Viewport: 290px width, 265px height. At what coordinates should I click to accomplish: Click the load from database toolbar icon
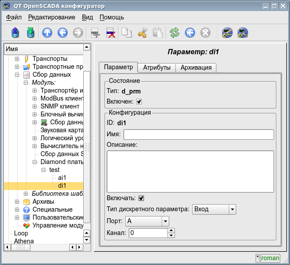tap(15, 33)
